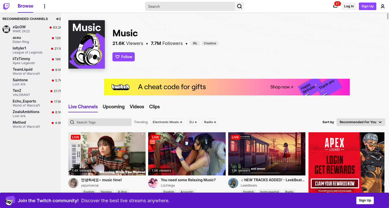Click the purple Sign Up button in header
389x208 pixels.
[367, 6]
